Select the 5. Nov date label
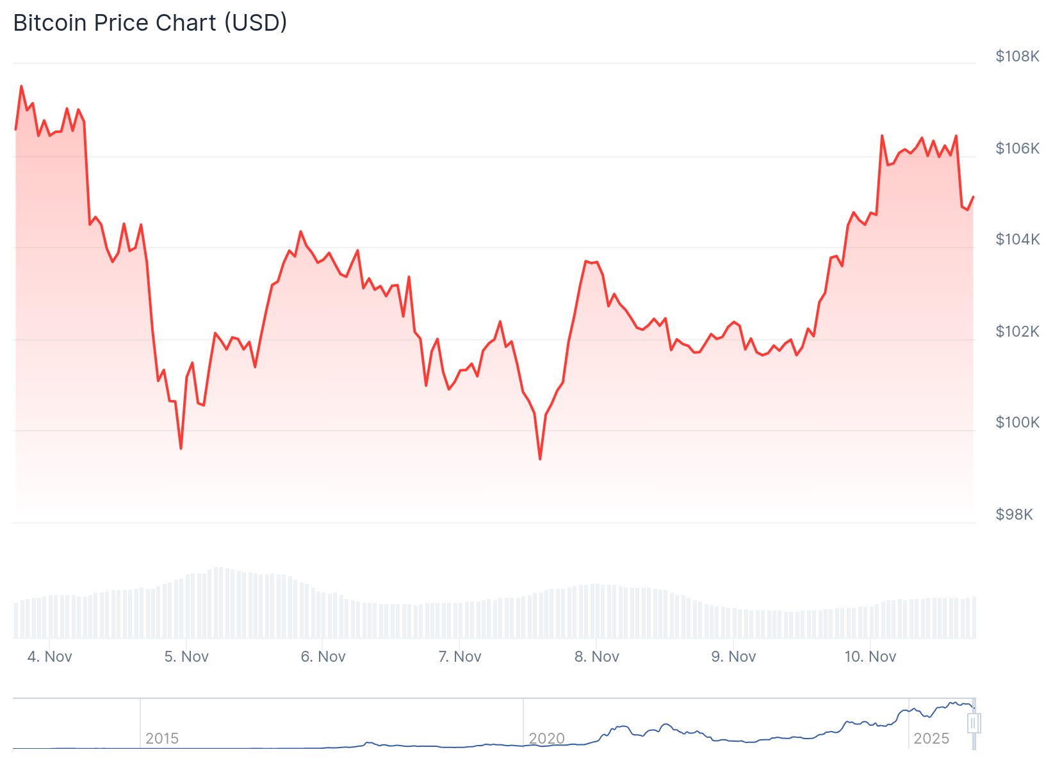The image size is (1053, 768). point(186,657)
